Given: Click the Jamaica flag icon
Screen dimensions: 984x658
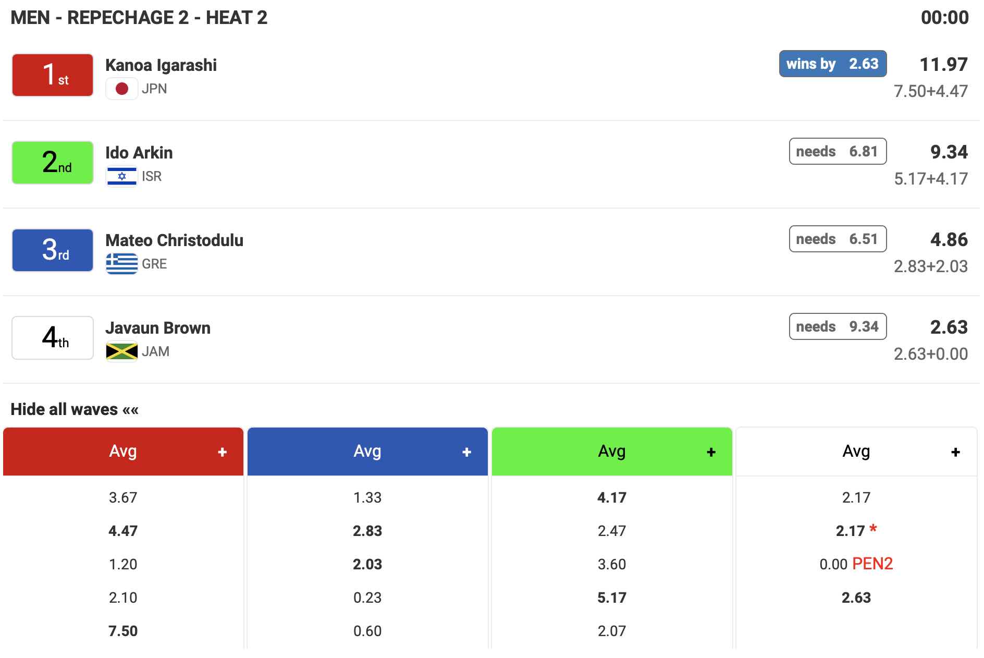Looking at the screenshot, I should click(121, 351).
